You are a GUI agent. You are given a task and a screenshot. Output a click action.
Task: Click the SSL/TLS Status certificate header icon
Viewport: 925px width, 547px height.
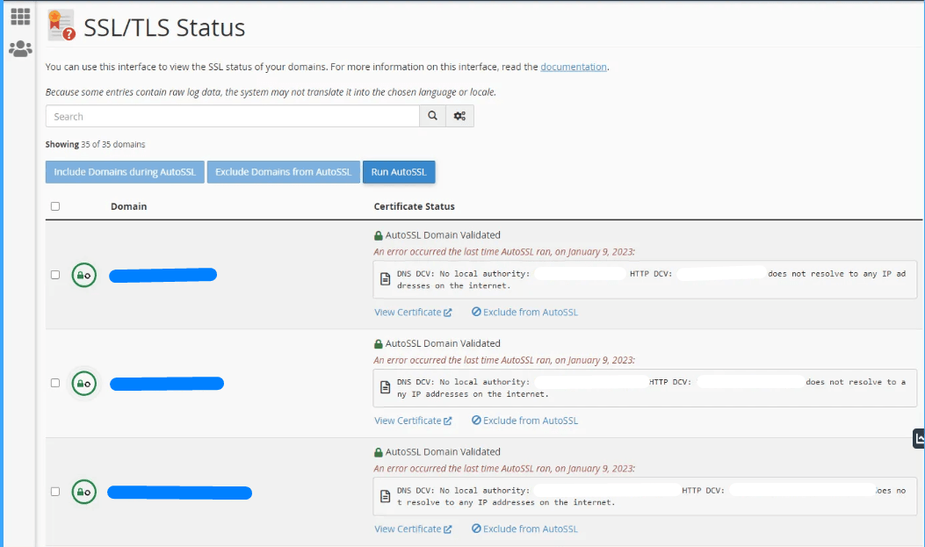click(58, 25)
